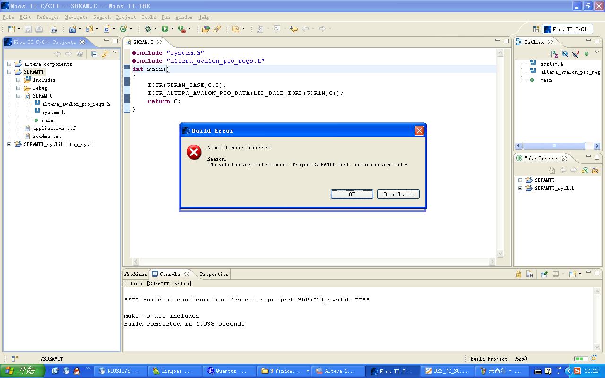Click the green Run button icon
This screenshot has width=605, height=378.
tap(165, 29)
